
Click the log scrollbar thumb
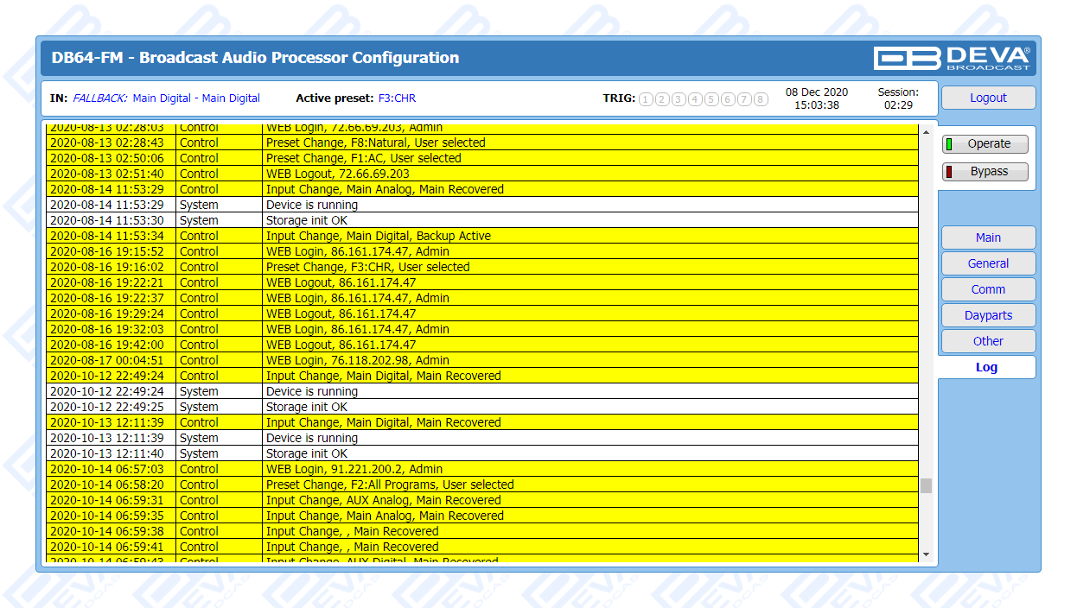click(x=926, y=485)
